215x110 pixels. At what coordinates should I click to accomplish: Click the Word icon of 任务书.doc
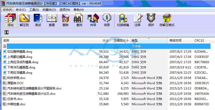pos(5,99)
